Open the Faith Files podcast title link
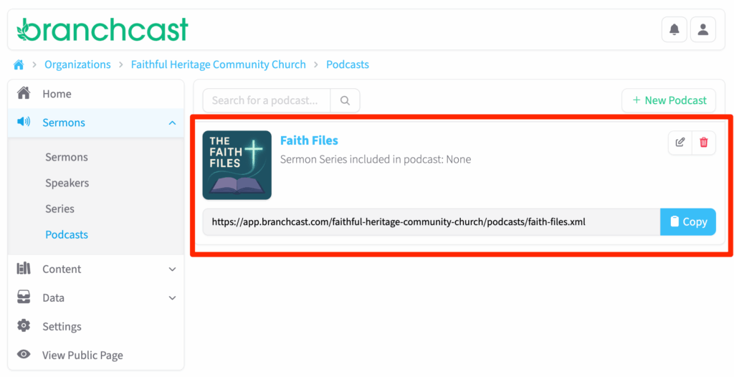This screenshot has height=377, width=734. 309,140
